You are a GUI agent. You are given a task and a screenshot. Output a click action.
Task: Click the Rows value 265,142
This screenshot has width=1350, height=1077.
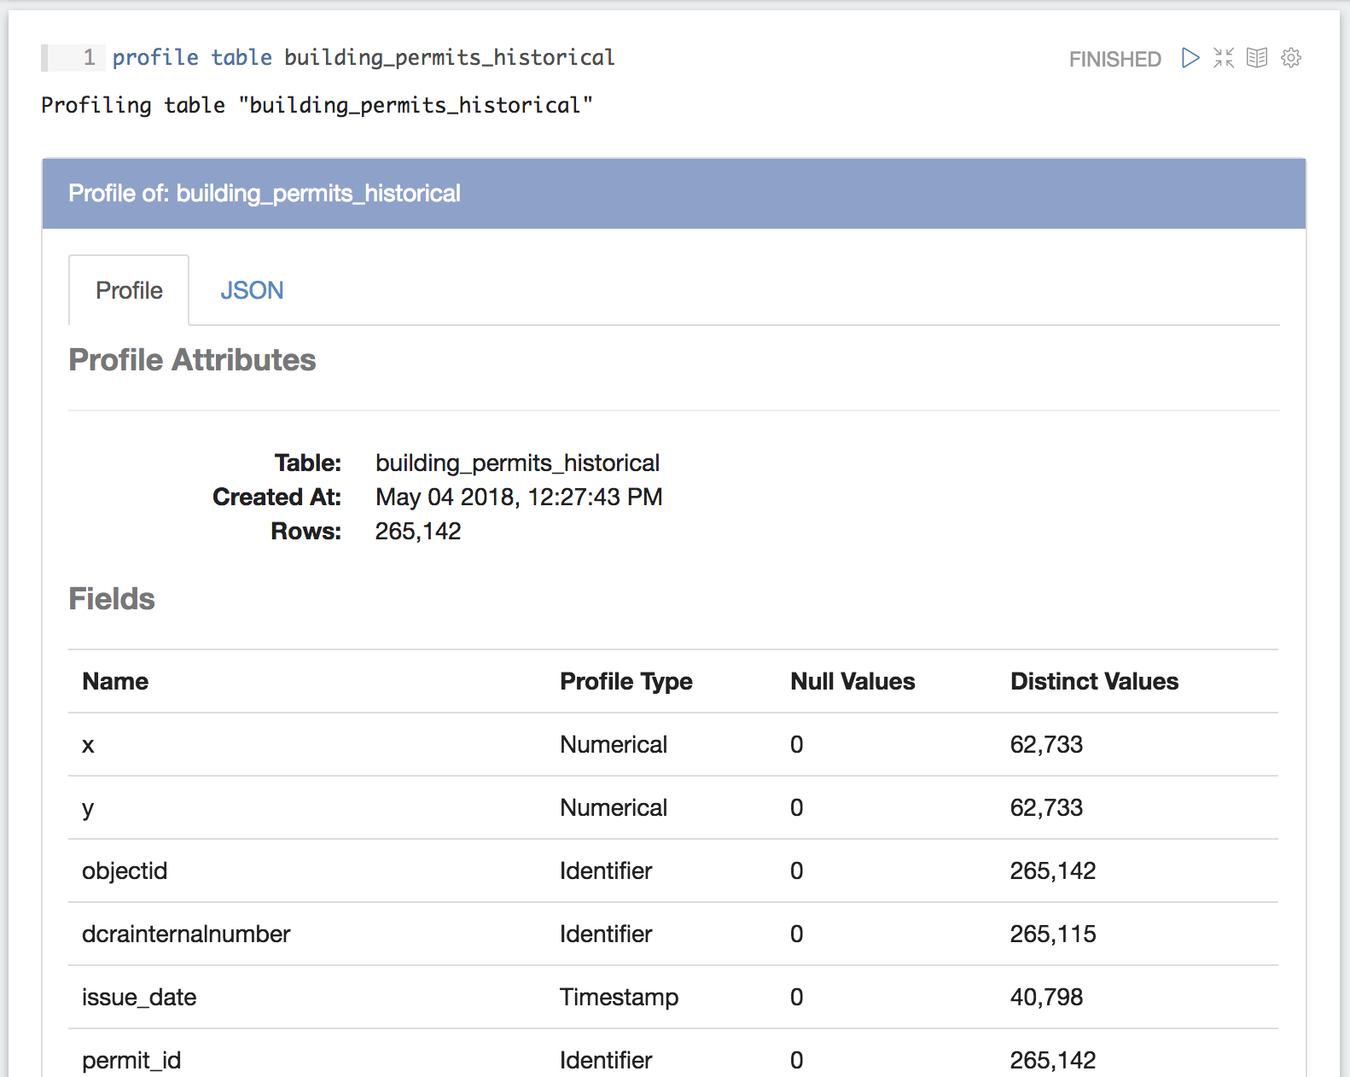418,531
